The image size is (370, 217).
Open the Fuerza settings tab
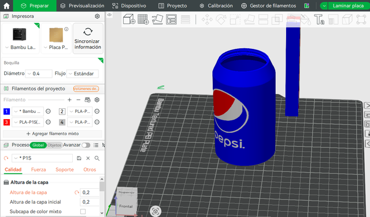pos(39,170)
